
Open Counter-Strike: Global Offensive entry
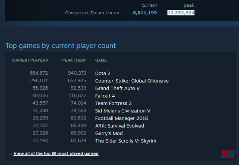coord(132,81)
